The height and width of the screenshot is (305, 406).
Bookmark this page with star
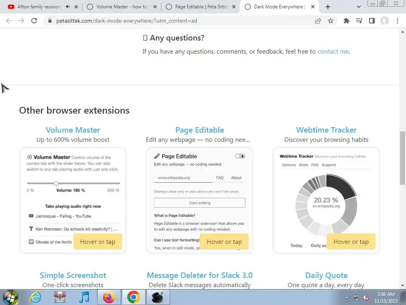[331, 21]
